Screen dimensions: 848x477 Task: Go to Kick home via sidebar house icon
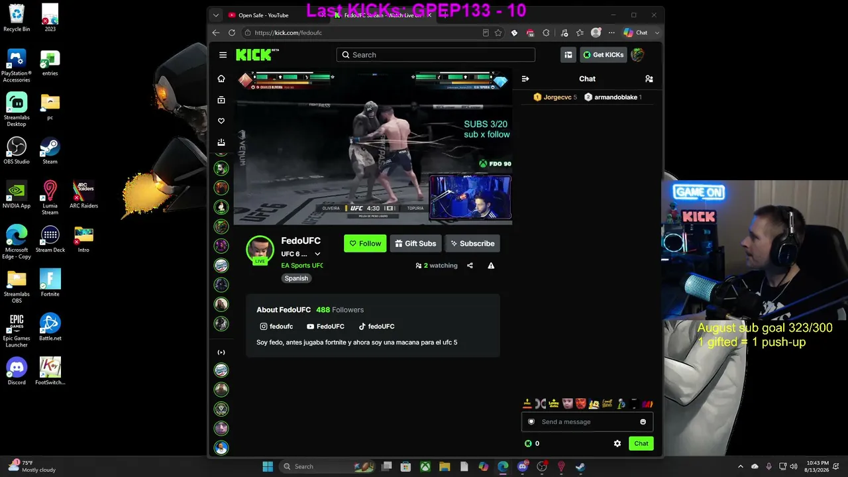[x=221, y=79]
